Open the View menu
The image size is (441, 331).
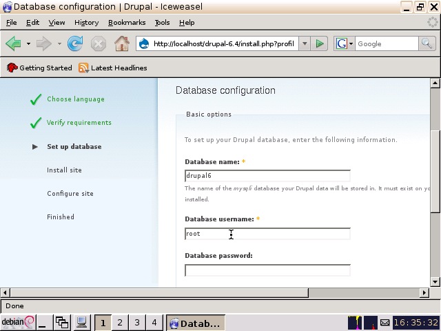[57, 23]
